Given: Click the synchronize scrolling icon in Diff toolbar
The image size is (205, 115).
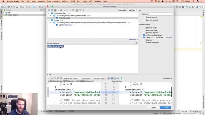Looking at the screenshot, I should coord(112,78).
